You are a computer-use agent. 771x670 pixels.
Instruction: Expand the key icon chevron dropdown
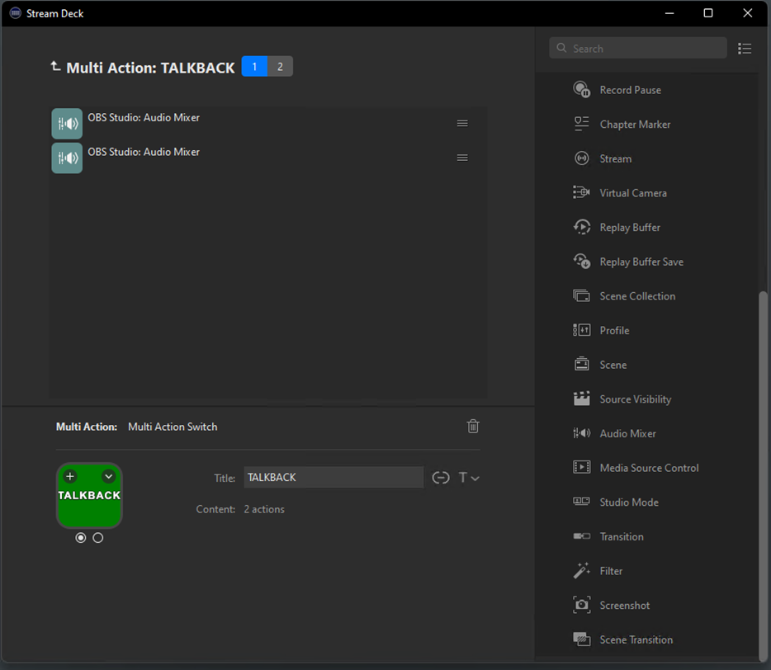coord(109,476)
